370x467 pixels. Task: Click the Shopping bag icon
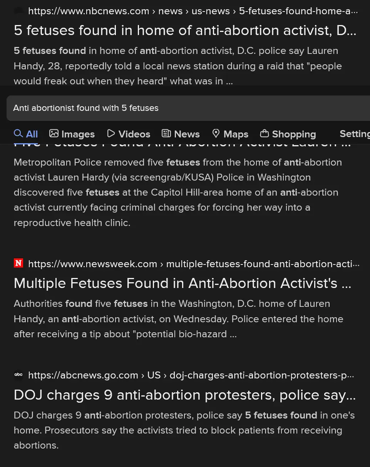[265, 134]
